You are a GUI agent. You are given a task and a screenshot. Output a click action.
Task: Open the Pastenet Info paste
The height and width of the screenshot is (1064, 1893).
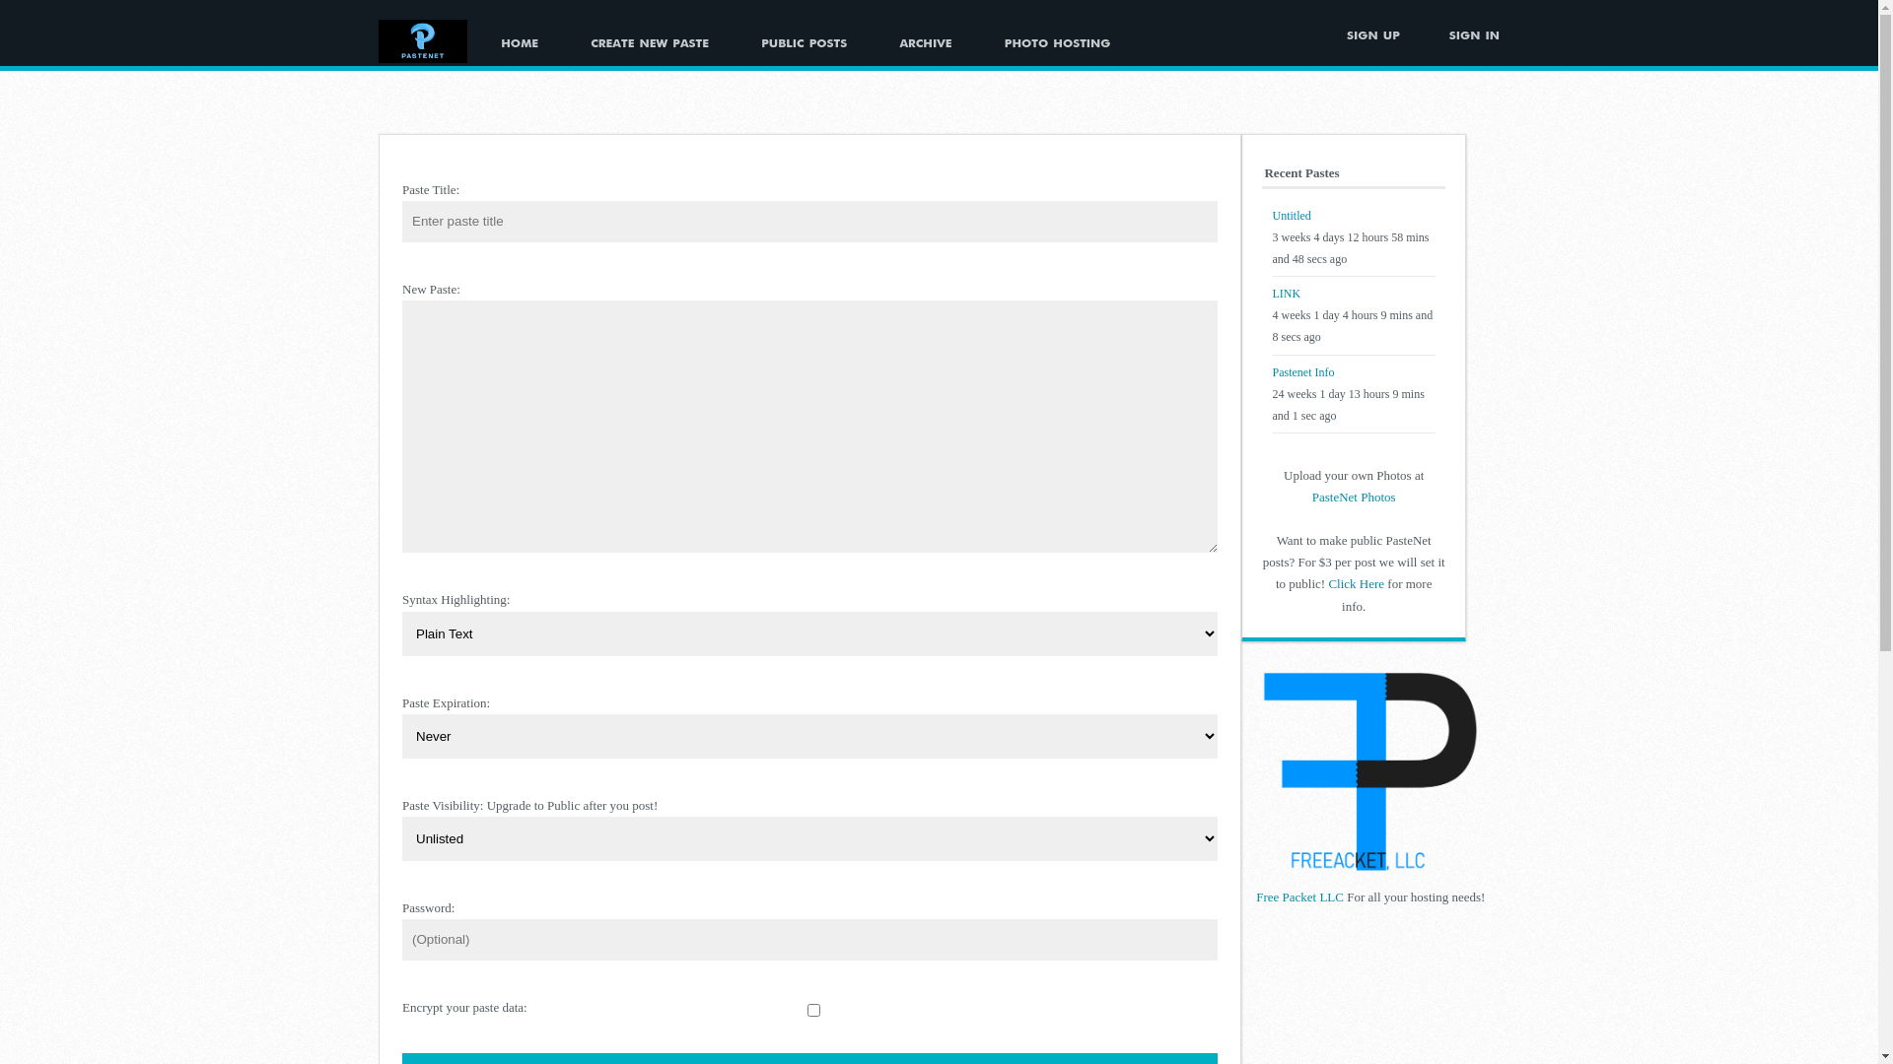[1302, 372]
